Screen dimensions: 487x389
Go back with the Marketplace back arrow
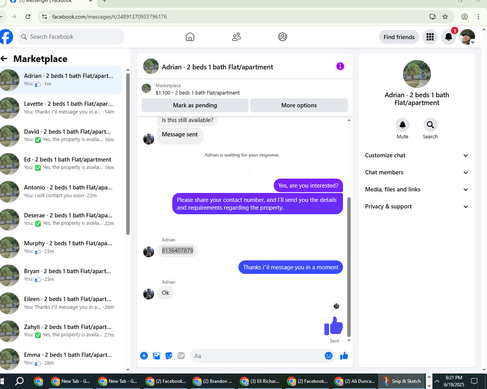4,59
